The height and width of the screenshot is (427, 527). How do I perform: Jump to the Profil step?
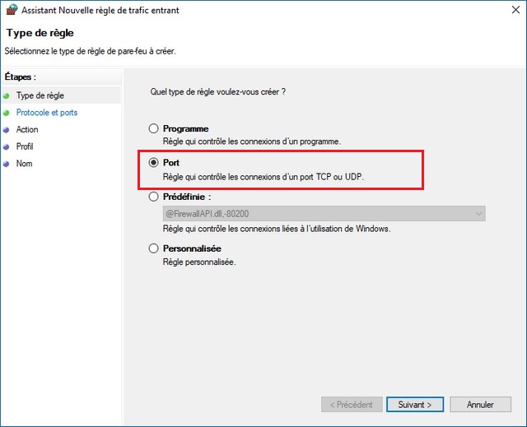(25, 146)
